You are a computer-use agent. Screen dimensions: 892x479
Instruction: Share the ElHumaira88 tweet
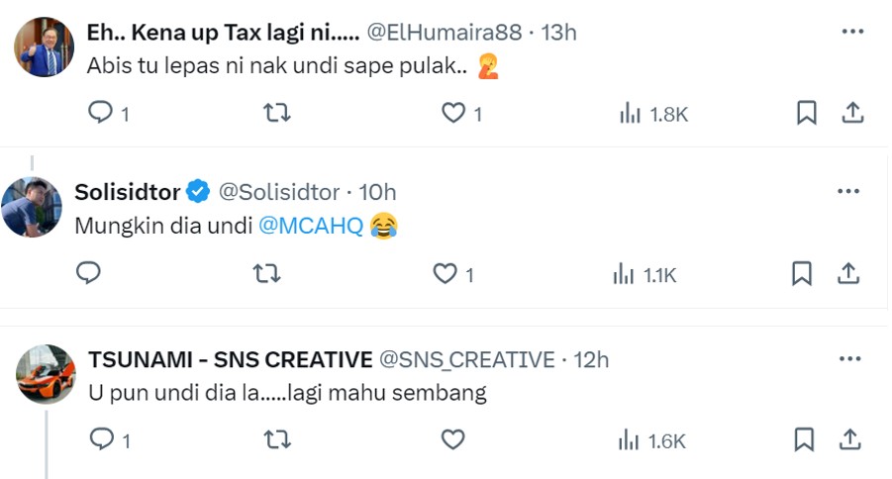pyautogui.click(x=852, y=113)
